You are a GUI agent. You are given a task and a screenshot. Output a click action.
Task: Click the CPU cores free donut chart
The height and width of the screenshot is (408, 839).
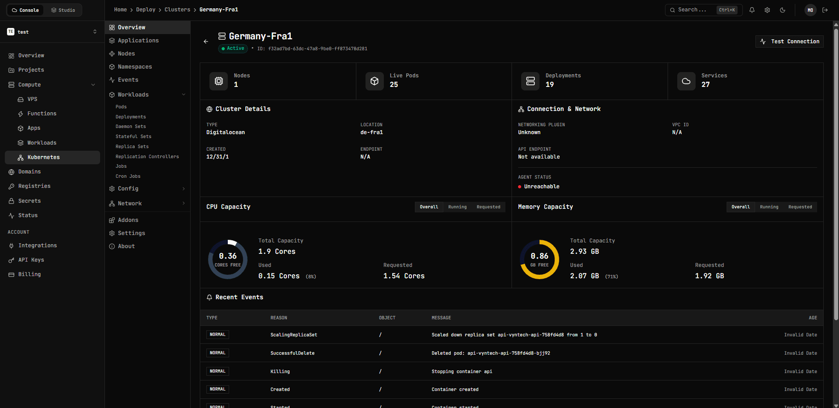pos(228,259)
